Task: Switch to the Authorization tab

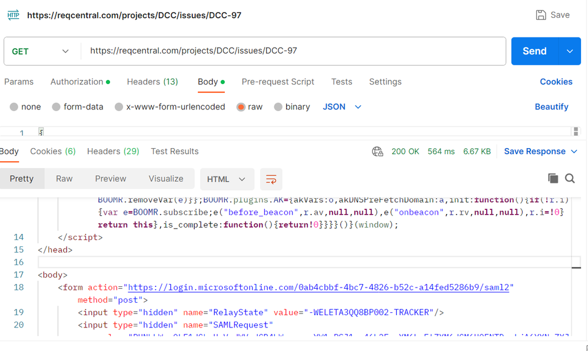Action: (x=80, y=82)
